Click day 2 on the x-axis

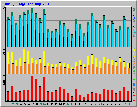point(13,104)
